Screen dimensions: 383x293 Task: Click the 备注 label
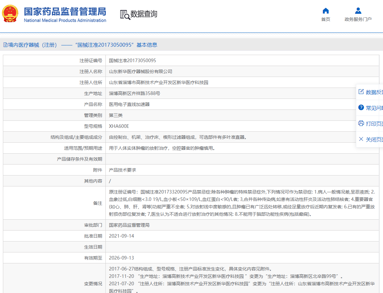98,203
